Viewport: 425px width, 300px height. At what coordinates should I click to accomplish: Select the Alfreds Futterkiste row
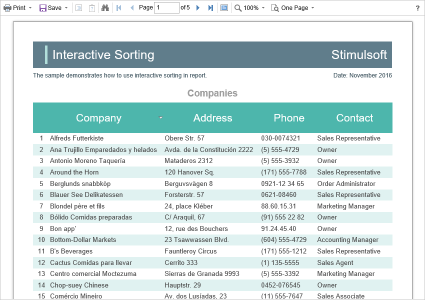76,138
